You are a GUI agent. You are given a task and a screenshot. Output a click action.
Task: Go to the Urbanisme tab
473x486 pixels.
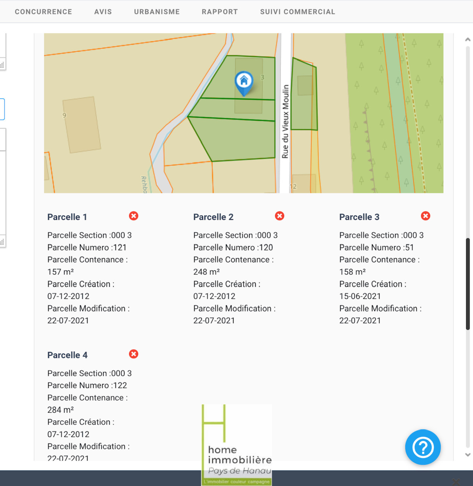[x=157, y=12]
